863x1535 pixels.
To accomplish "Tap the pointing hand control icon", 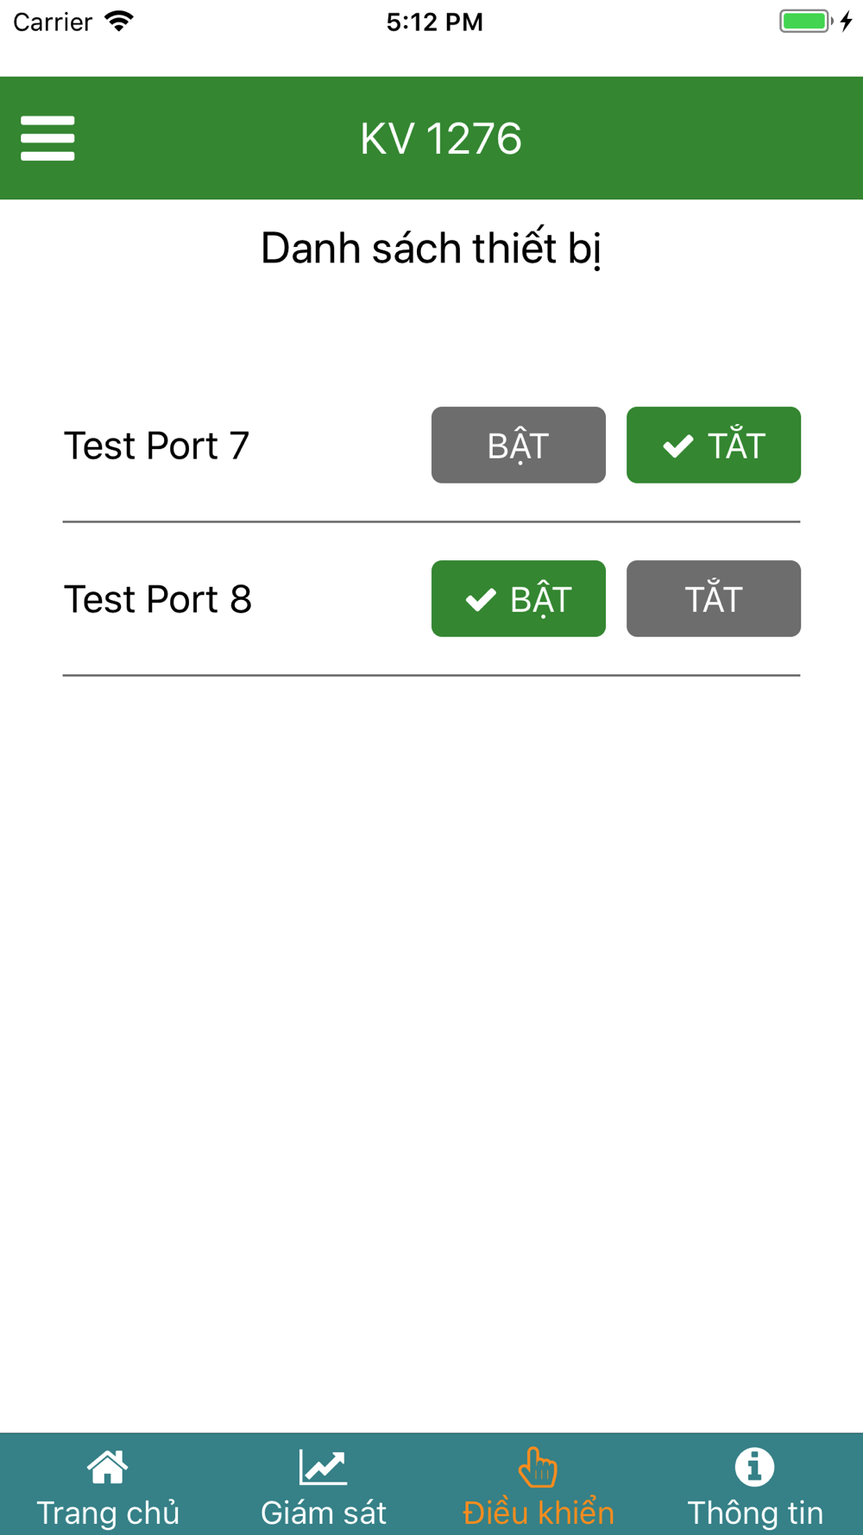I will click(538, 1467).
